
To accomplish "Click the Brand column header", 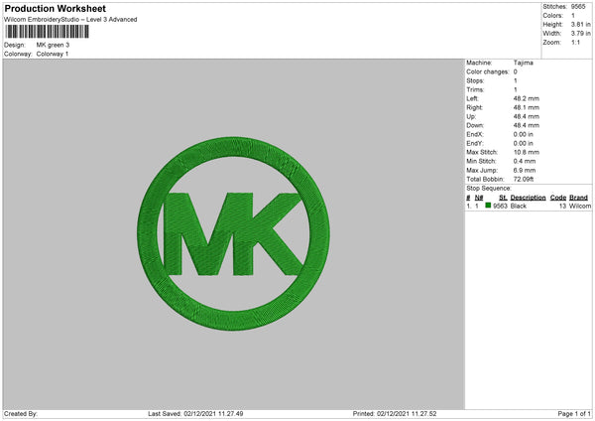I will [578, 198].
